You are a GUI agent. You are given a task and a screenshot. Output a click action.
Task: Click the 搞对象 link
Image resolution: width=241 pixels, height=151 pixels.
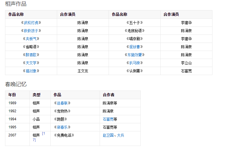point(31,71)
